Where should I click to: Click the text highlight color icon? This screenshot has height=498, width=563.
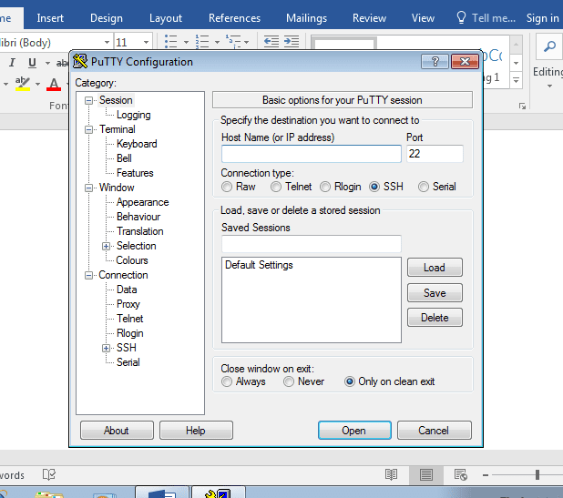[22, 84]
